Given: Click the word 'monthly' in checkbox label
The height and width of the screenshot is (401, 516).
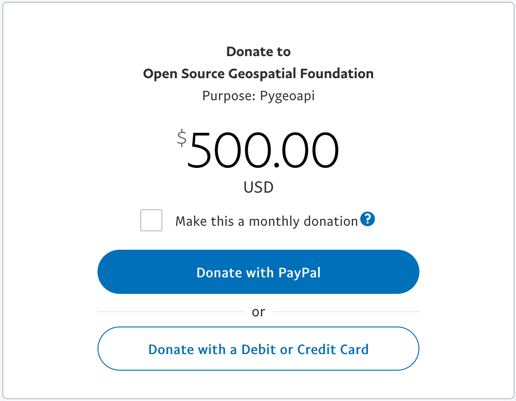Looking at the screenshot, I should coord(275,221).
